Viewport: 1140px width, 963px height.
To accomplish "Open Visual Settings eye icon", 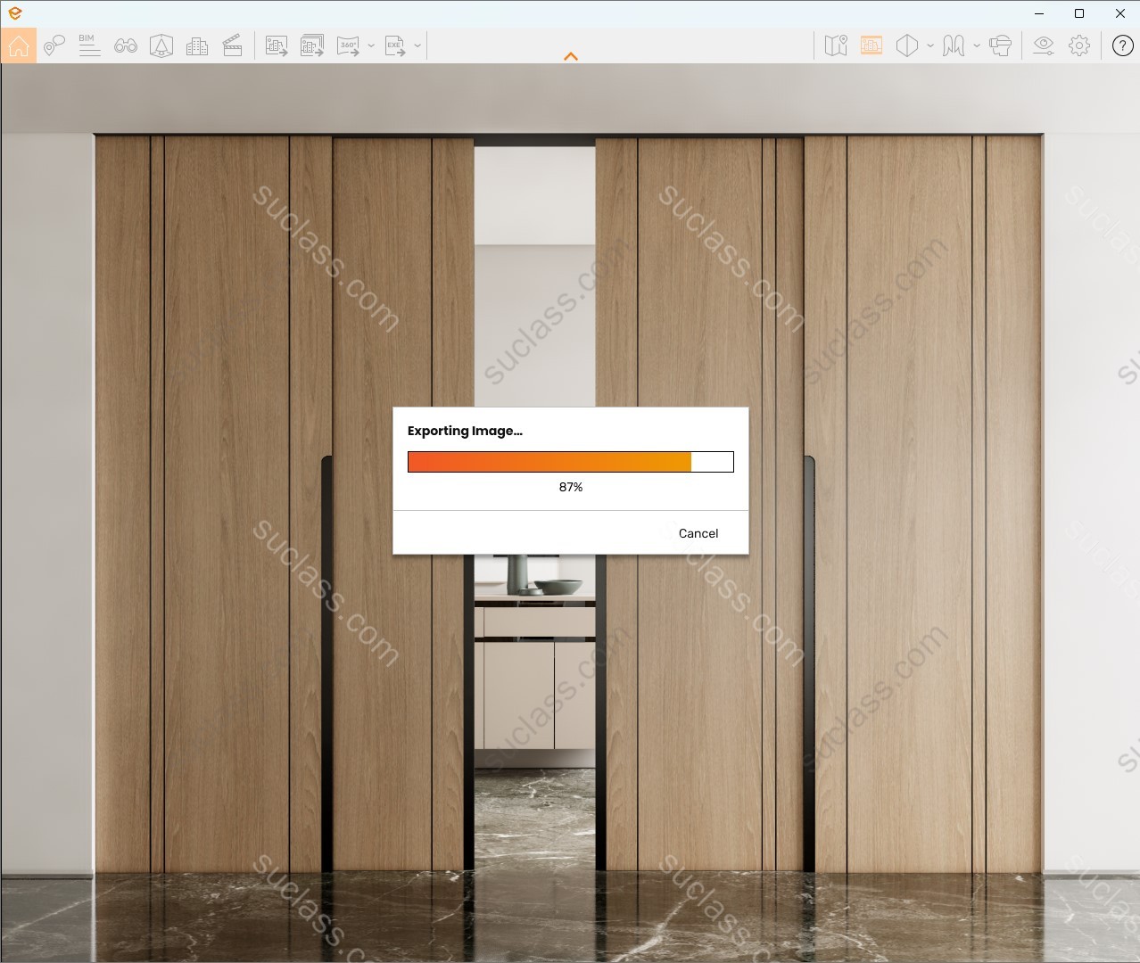I will tap(1044, 45).
